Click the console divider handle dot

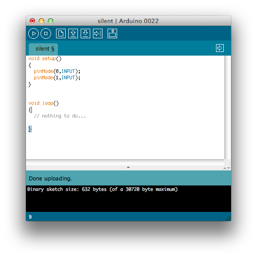128,168
